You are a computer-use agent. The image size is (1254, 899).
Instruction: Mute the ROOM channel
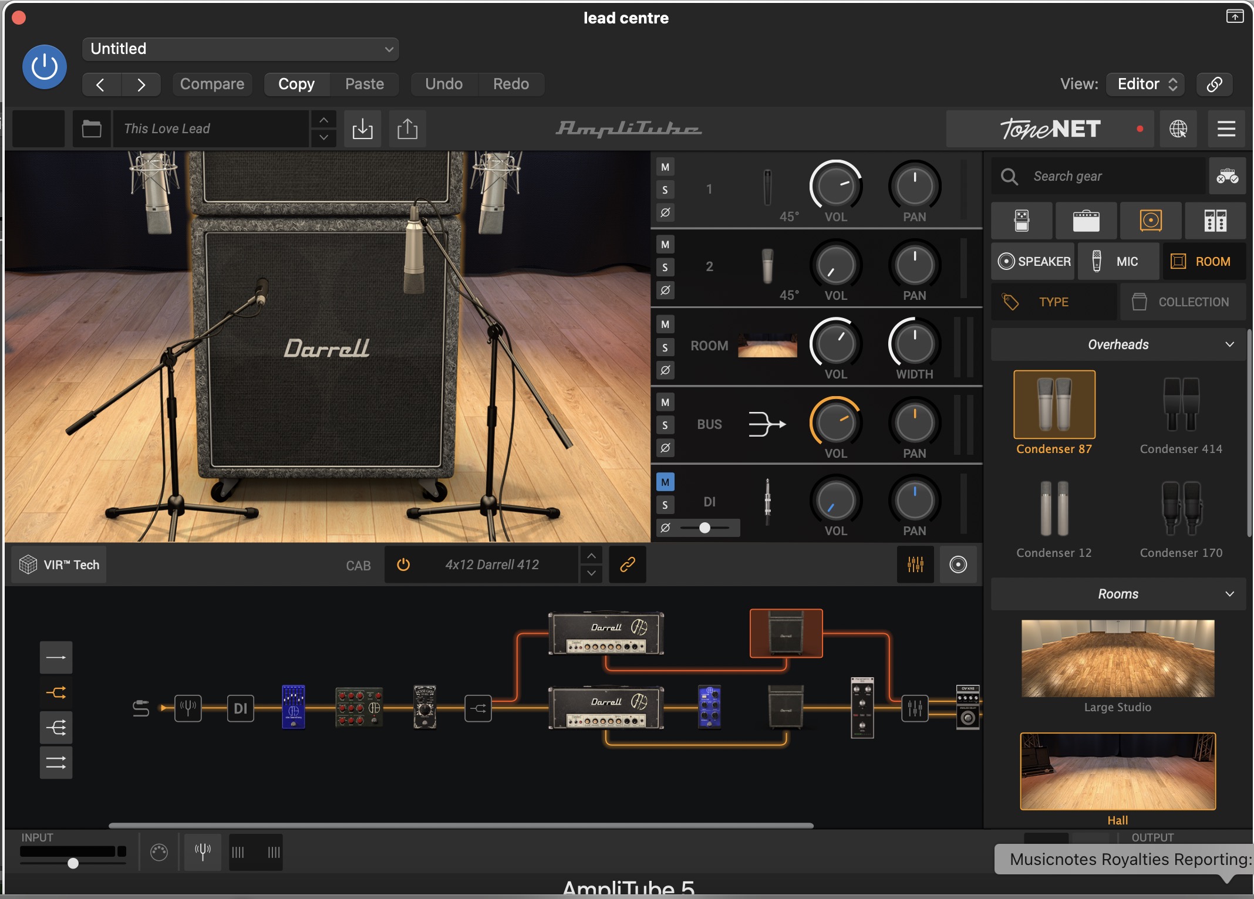(x=665, y=325)
